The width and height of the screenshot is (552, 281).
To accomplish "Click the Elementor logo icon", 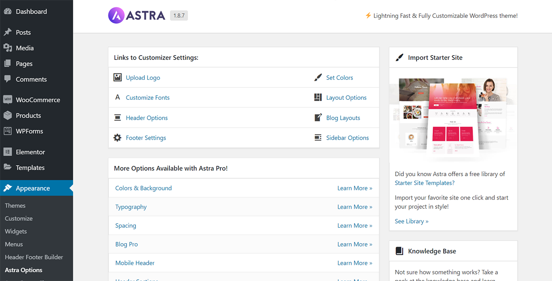I will click(x=8, y=152).
